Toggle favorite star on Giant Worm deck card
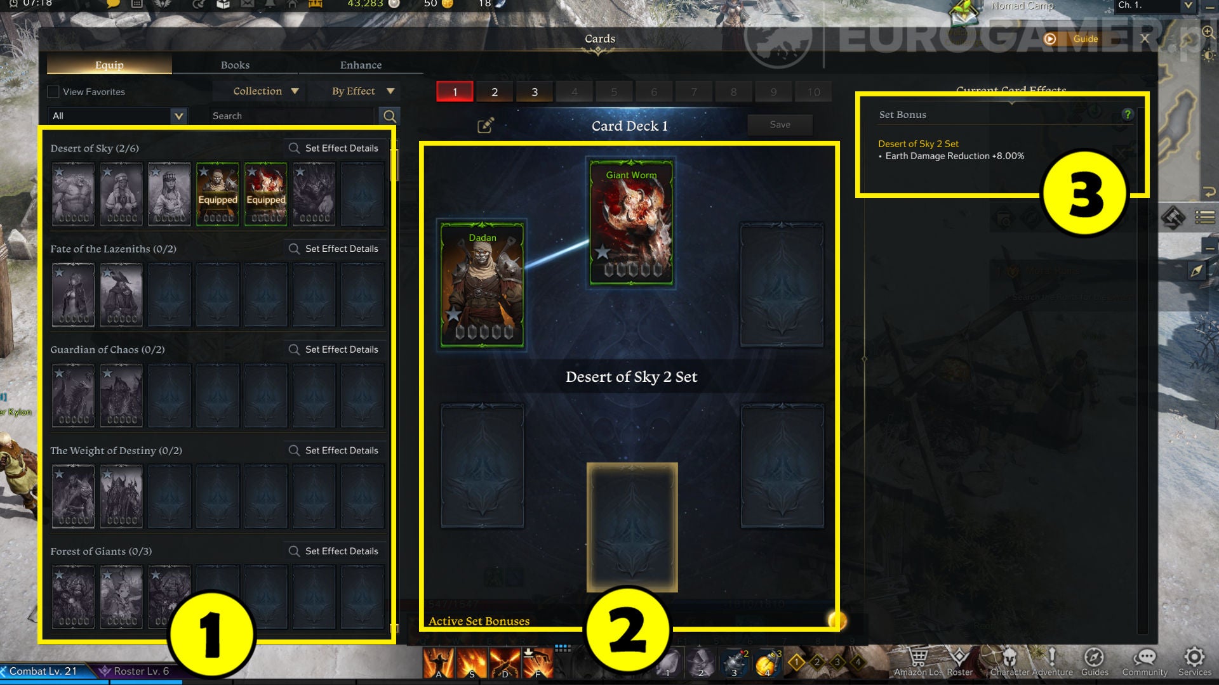 pyautogui.click(x=602, y=252)
